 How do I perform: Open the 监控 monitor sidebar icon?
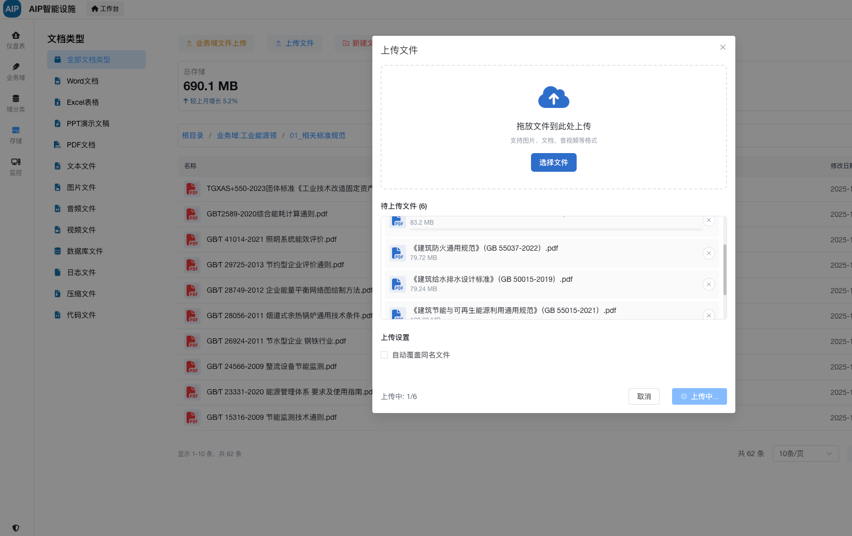point(16,166)
